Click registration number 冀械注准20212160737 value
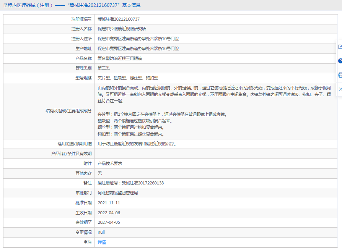This screenshot has height=249, width=342. [119, 19]
